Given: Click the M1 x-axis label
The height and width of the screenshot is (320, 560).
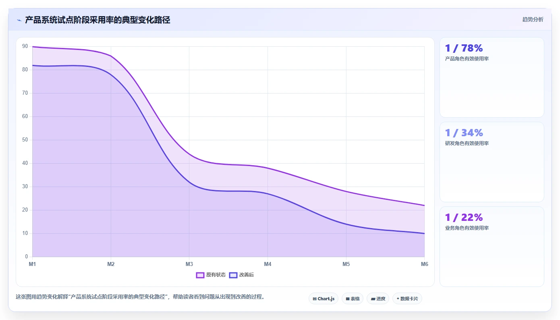Looking at the screenshot, I should pos(32,264).
